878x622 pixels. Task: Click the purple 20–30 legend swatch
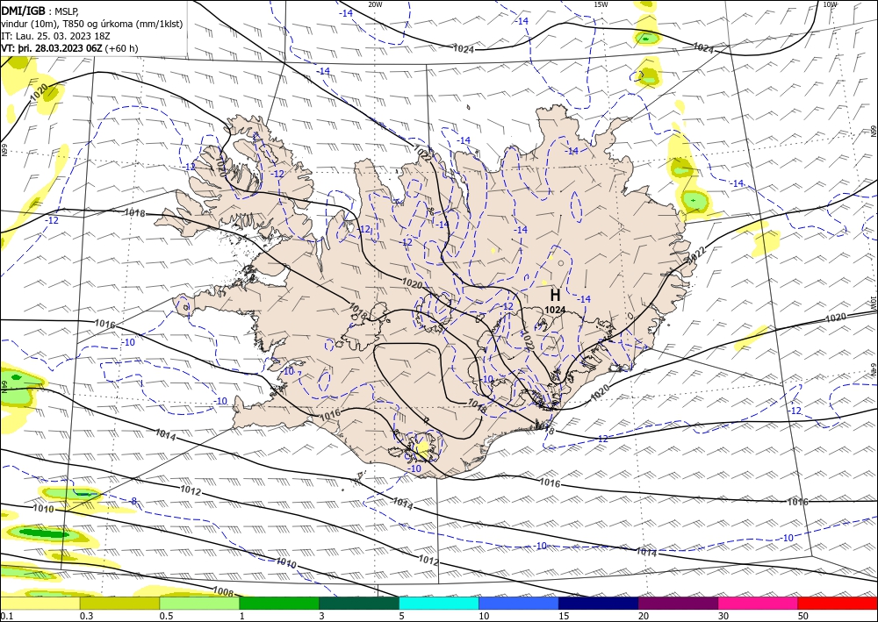point(678,603)
